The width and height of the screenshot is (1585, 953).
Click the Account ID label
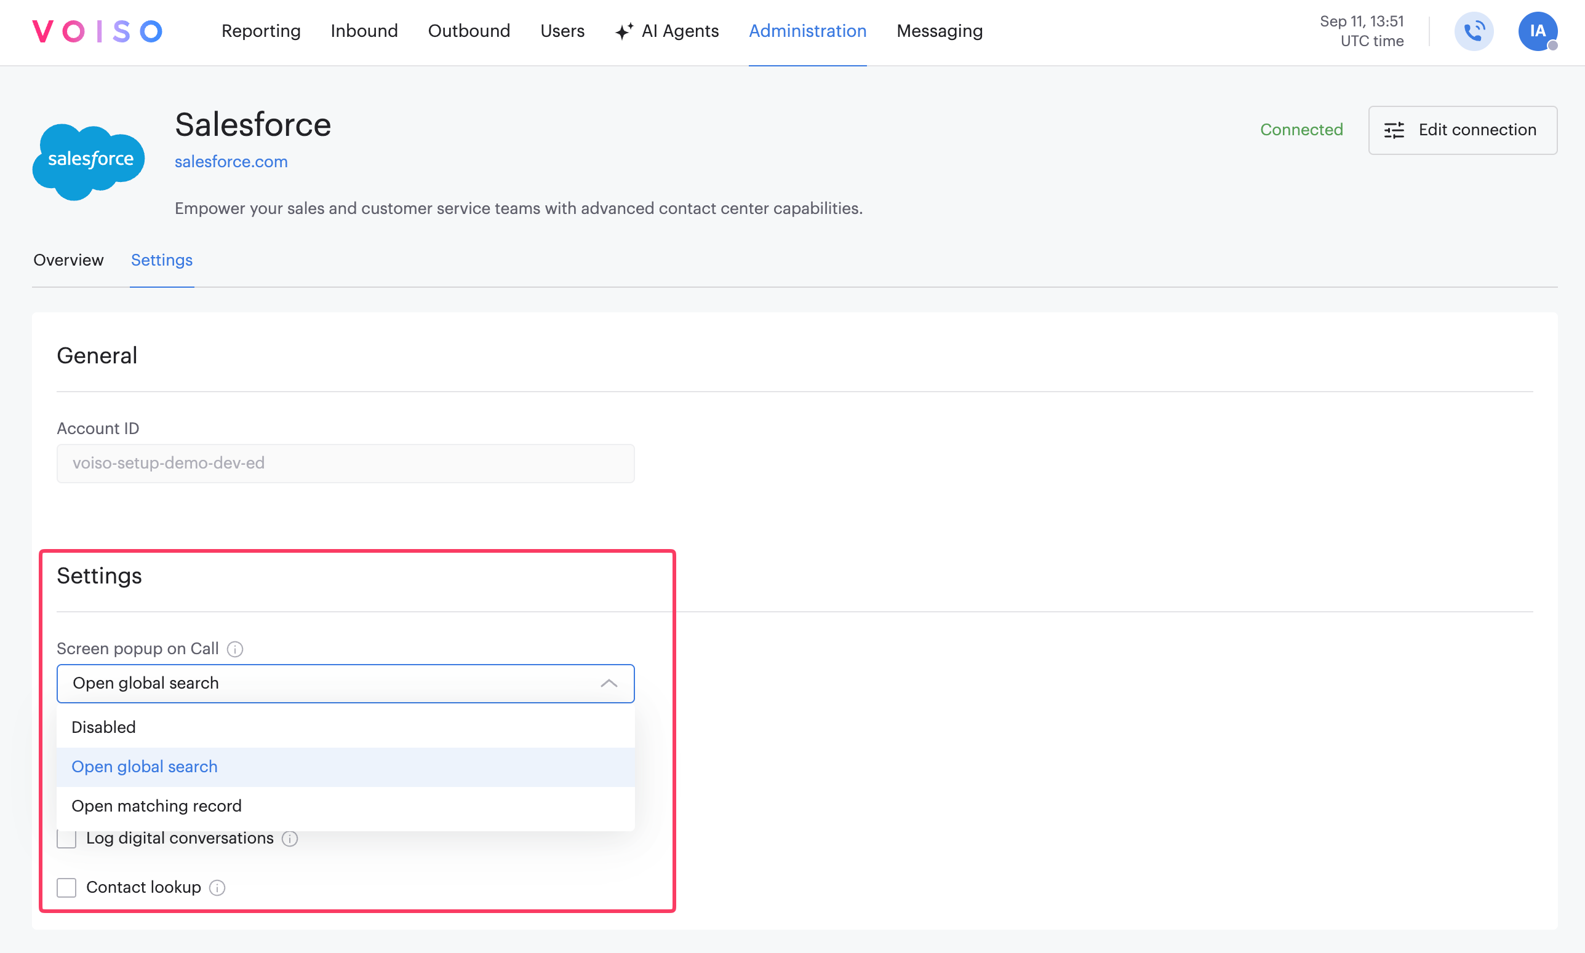pyautogui.click(x=98, y=429)
